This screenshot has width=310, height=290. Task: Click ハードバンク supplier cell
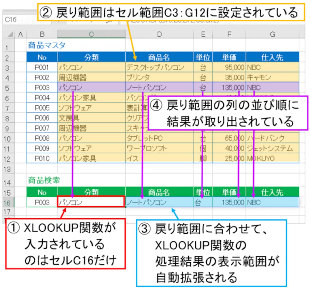coord(273,138)
